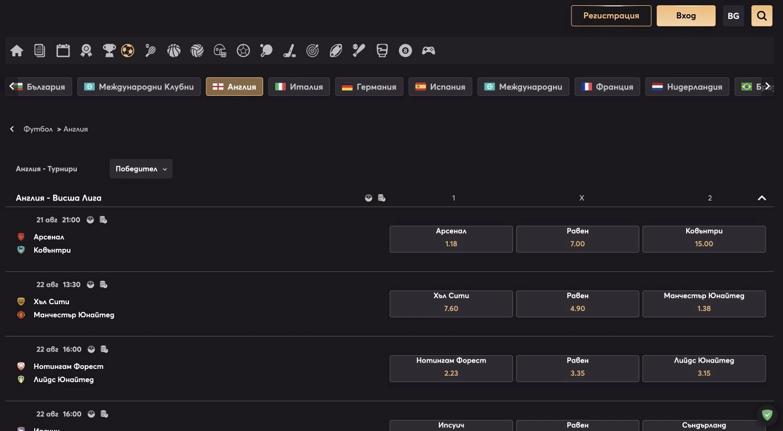783x431 pixels.
Task: Pick the Равен 4.90 draw odds
Action: (578, 304)
